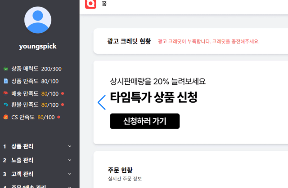The width and height of the screenshot is (288, 188).
Task: Expand the 노출 관리 menu chevron
Action: 70,160
